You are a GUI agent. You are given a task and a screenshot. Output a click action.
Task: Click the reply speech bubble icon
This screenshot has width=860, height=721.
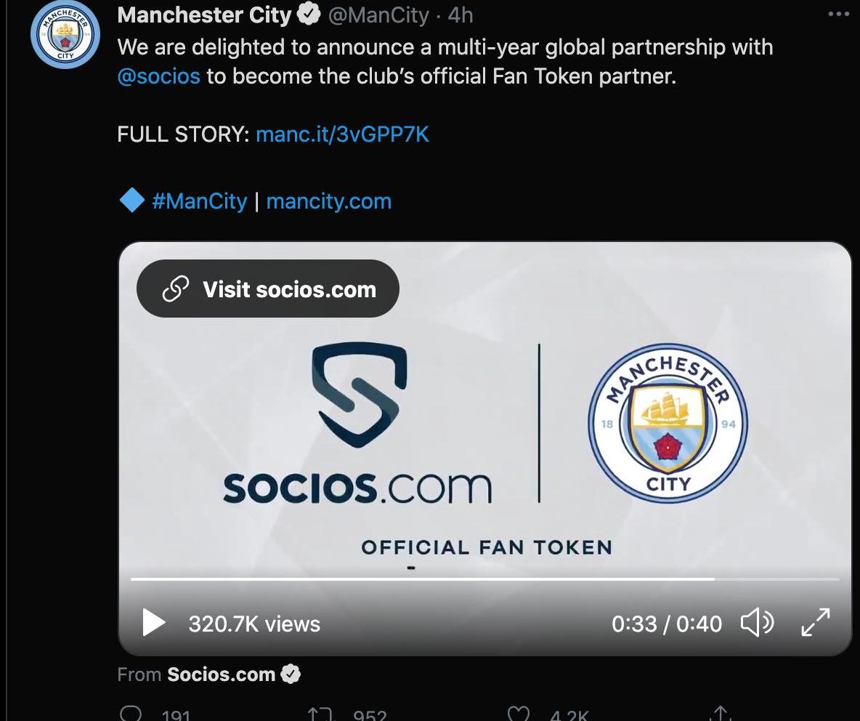pyautogui.click(x=131, y=714)
